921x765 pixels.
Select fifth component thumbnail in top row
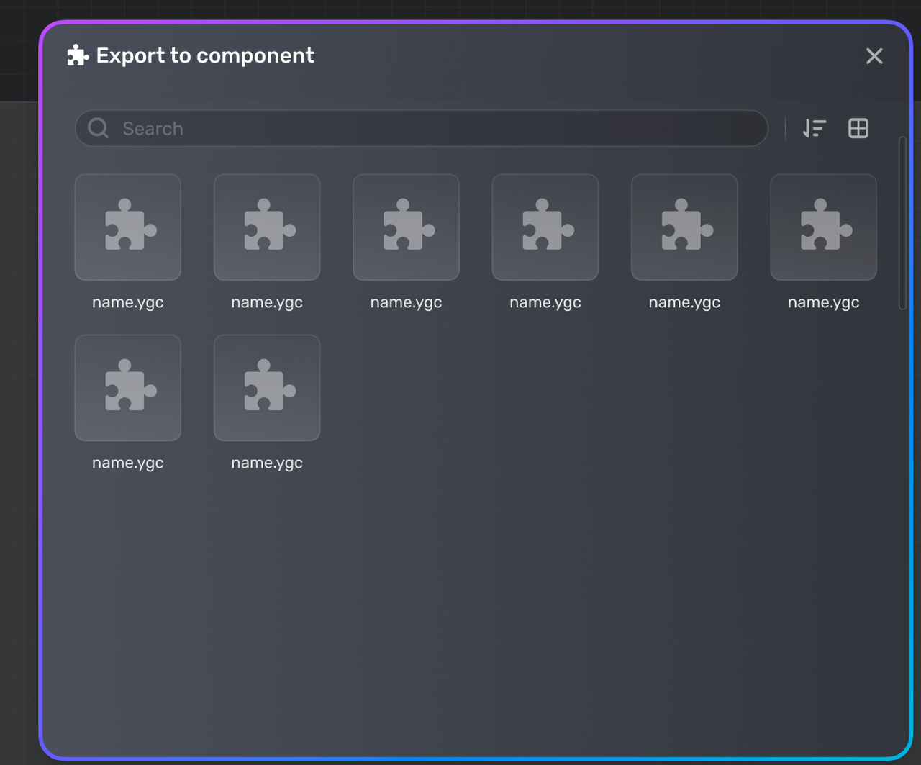[684, 227]
